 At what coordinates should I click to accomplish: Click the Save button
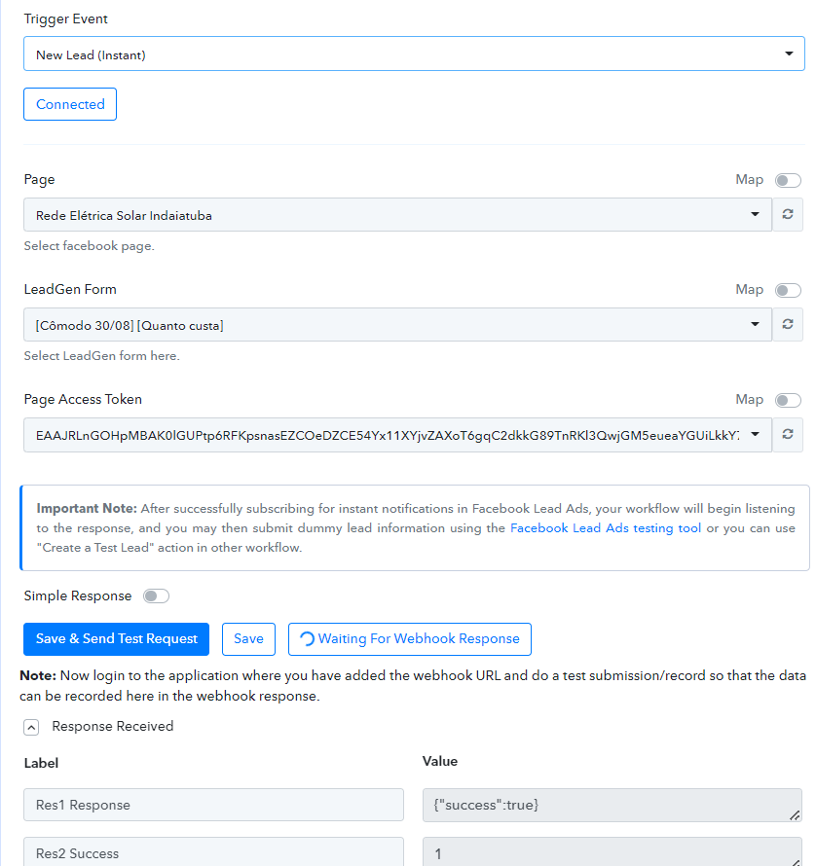(248, 639)
